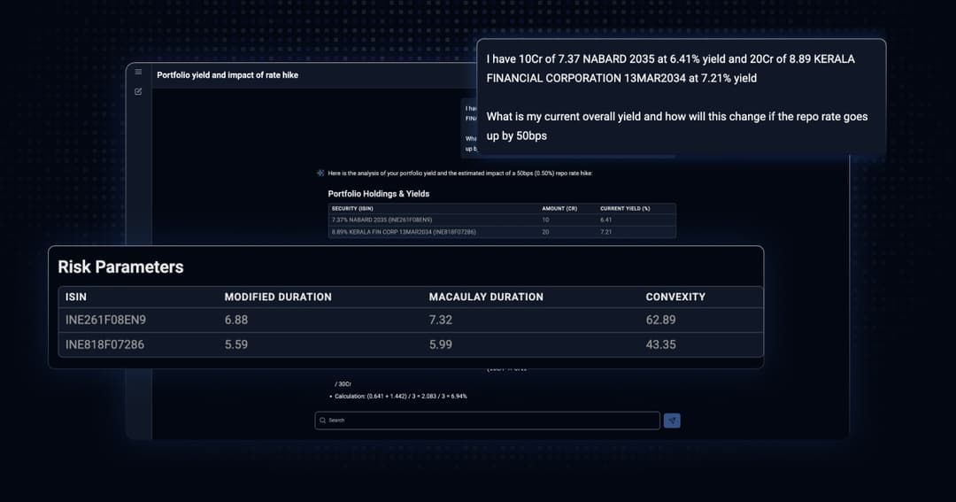Click the AI assistant sparkle icon
This screenshot has height=502, width=956.
coord(320,174)
